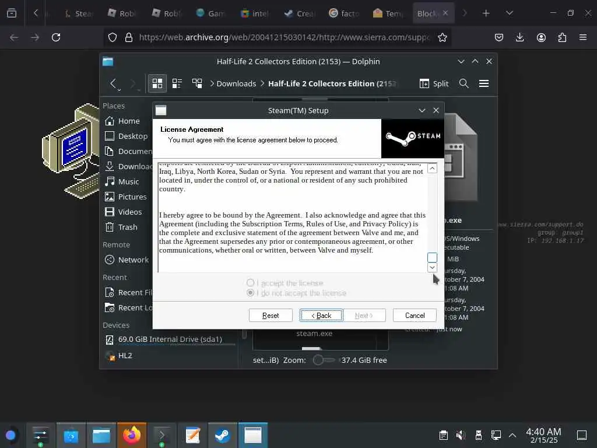
Task: Open Firefox account icon
Action: tap(541, 37)
